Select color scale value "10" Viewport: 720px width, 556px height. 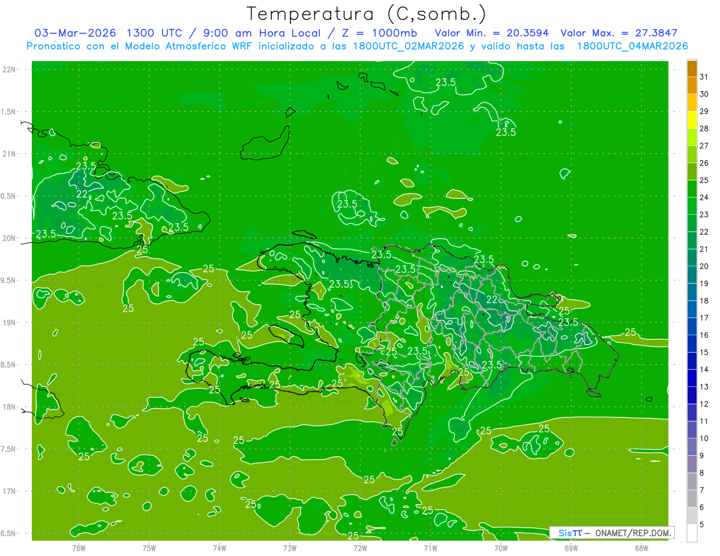point(704,438)
